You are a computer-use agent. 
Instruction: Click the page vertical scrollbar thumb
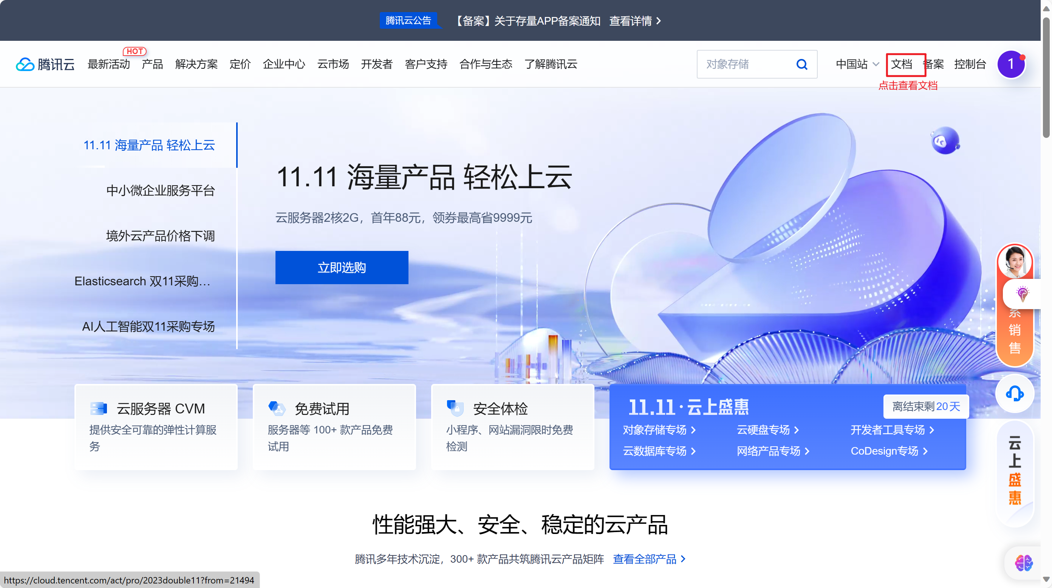pos(1046,77)
